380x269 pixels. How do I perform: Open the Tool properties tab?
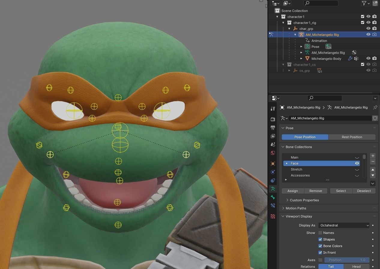pyautogui.click(x=273, y=109)
